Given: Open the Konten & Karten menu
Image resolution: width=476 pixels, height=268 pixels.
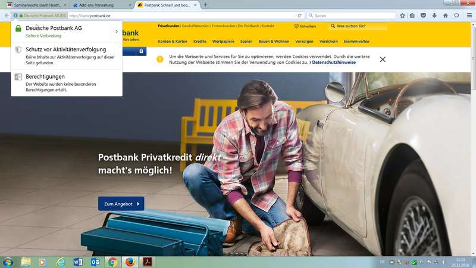Looking at the screenshot, I should click(173, 42).
